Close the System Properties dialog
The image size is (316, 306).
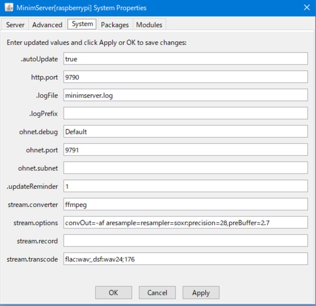[x=306, y=8]
